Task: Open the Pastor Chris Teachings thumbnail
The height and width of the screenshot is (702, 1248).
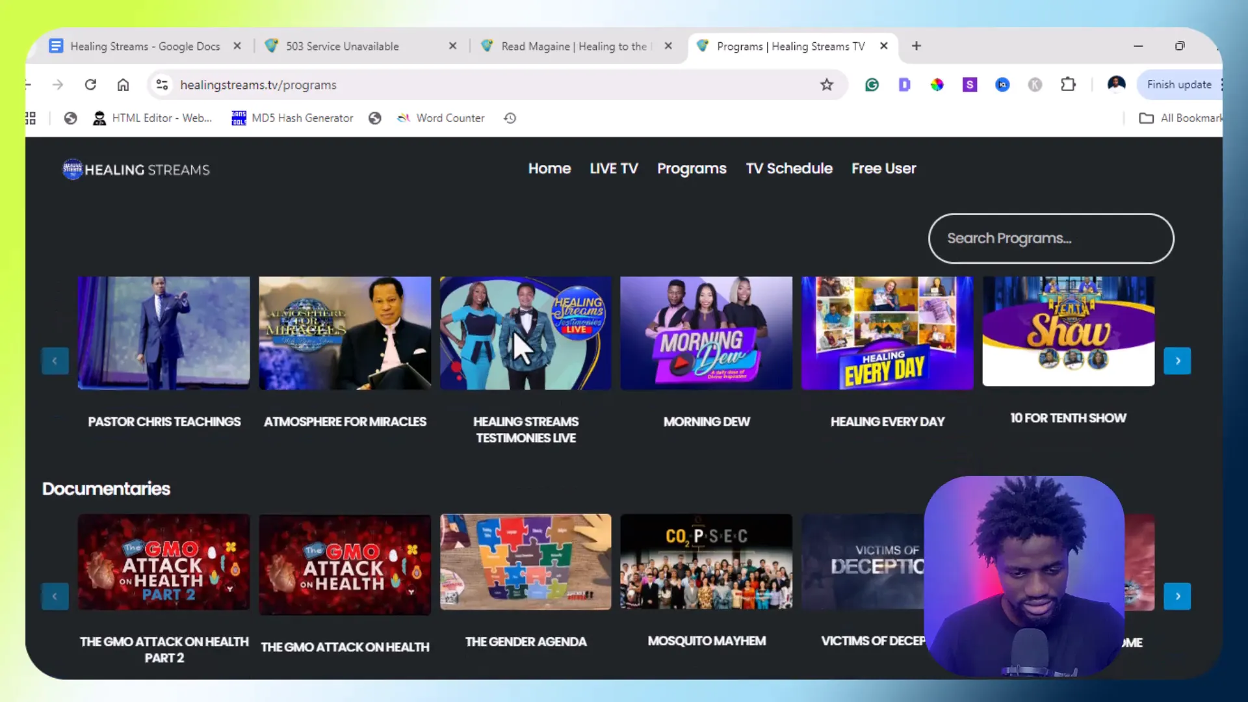Action: pos(164,333)
